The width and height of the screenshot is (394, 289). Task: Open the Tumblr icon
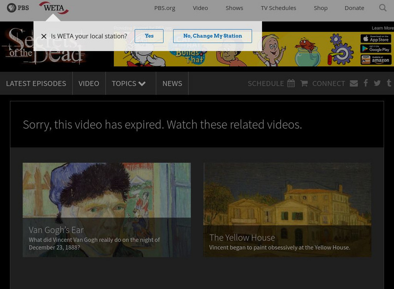[x=389, y=83]
